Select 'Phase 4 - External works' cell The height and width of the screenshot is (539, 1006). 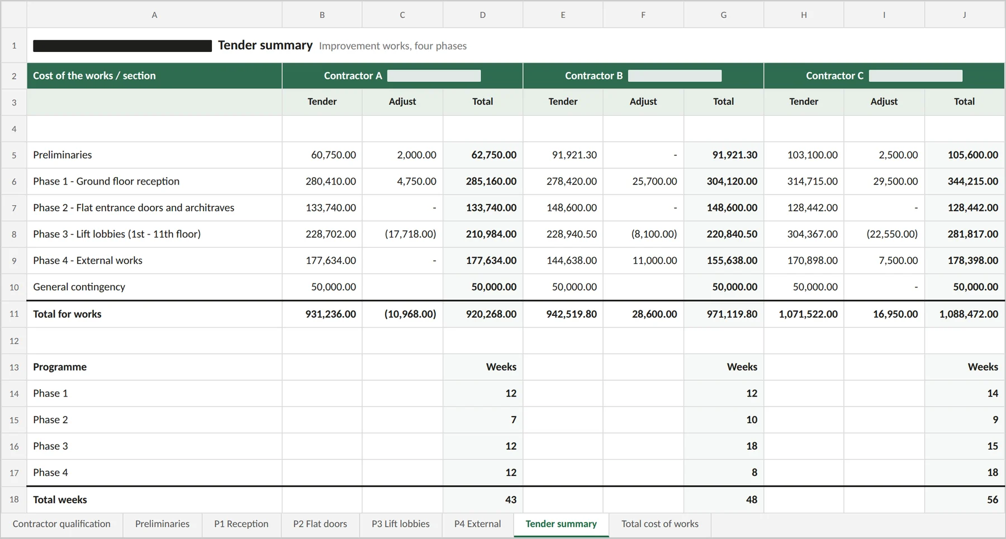(154, 261)
